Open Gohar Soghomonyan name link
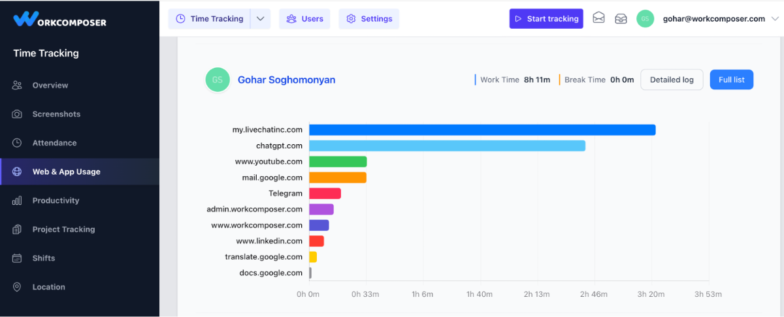Screen dimensions: 784x317 coord(286,80)
